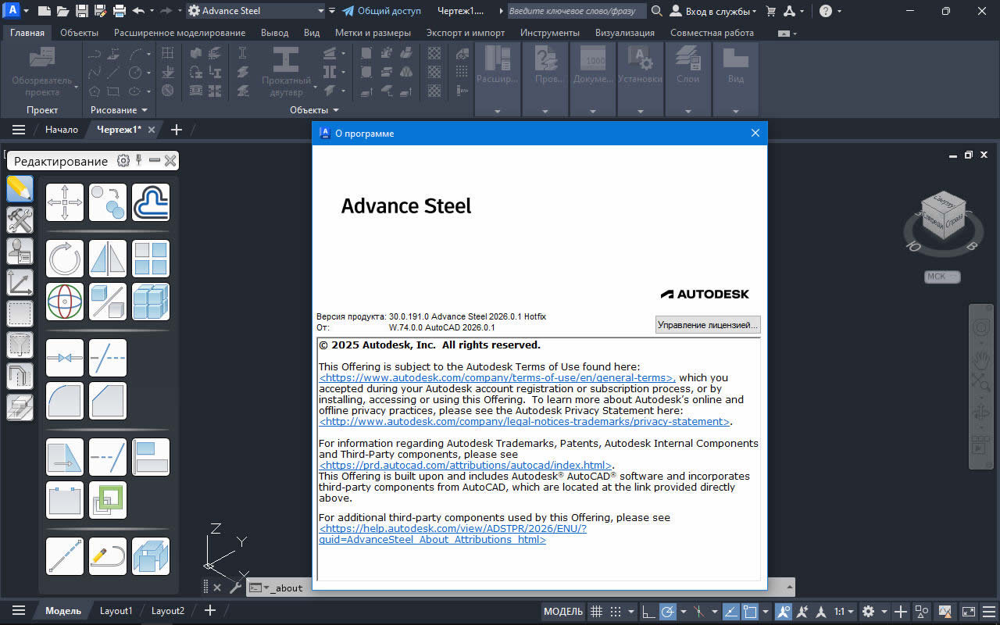
Task: Open the МСК coordinate system dropdown
Action: [x=942, y=277]
